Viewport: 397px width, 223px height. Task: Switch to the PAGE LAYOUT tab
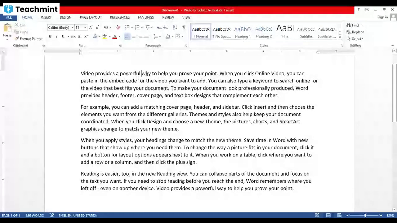tap(91, 17)
